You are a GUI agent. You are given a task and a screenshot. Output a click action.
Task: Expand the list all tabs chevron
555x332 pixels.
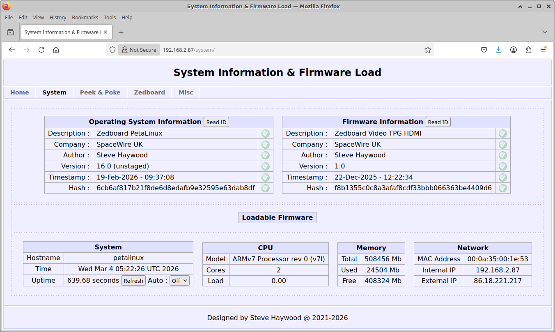click(545, 32)
